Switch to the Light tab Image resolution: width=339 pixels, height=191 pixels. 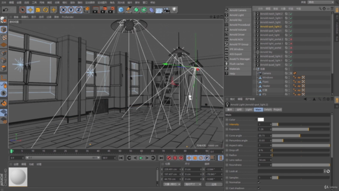(x=248, y=110)
